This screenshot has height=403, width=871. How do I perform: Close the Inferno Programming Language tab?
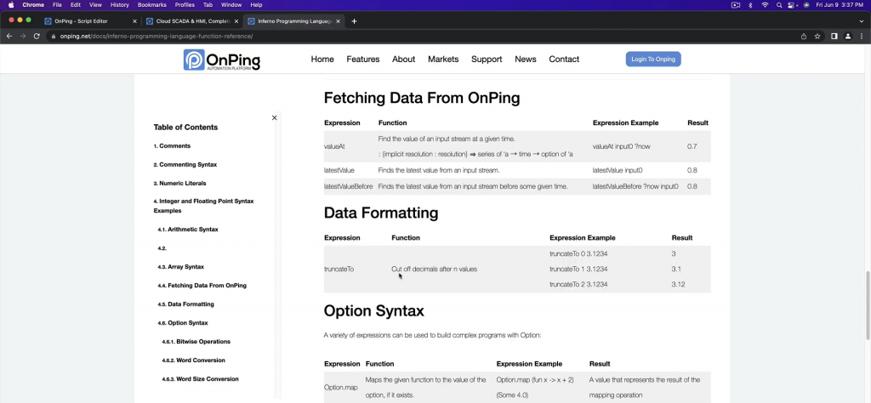[x=338, y=21]
